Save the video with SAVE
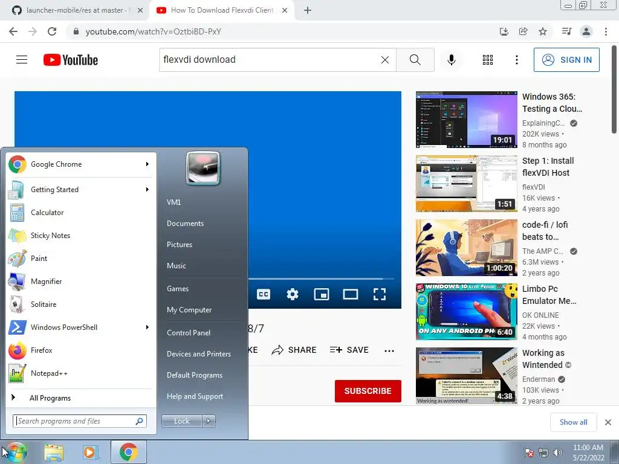The width and height of the screenshot is (619, 464). [x=349, y=350]
